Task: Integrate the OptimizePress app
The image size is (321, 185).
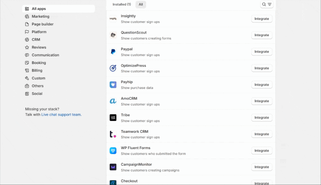Action: [x=262, y=68]
